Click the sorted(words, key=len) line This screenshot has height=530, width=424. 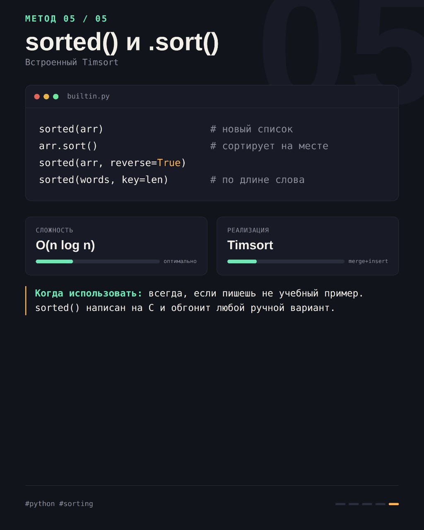104,180
